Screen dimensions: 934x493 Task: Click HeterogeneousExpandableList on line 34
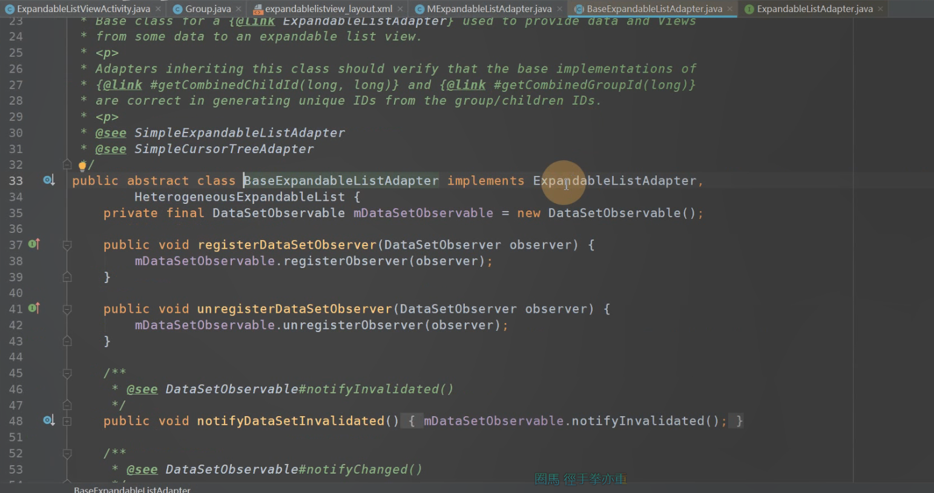240,197
